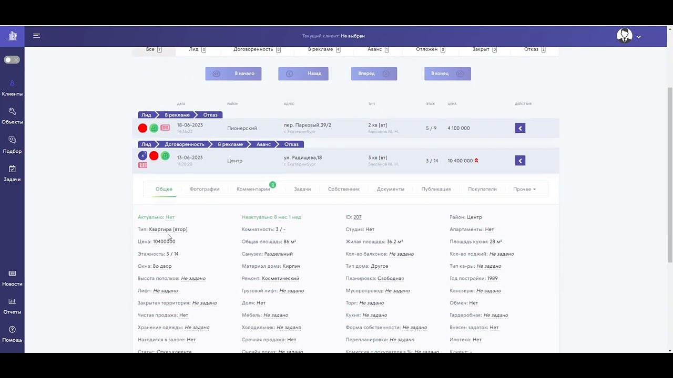Screen dimensions: 673x378
Task: Open the Общее detail tab
Action: click(x=164, y=189)
